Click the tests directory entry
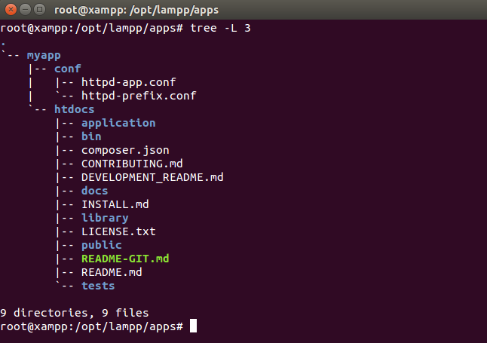 98,286
